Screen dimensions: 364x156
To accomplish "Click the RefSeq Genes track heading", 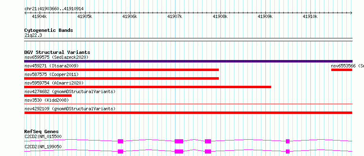I will click(41, 131).
